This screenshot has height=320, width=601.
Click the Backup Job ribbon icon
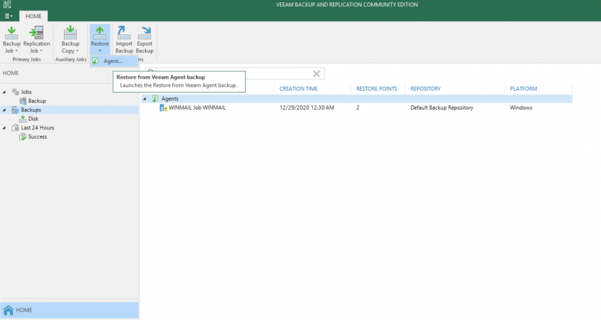pyautogui.click(x=12, y=34)
